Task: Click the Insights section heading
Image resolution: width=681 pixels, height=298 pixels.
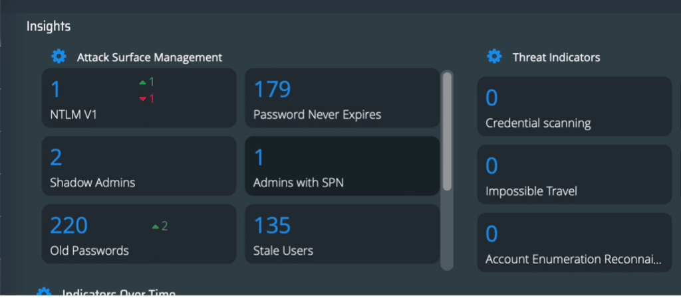Action: [49, 27]
